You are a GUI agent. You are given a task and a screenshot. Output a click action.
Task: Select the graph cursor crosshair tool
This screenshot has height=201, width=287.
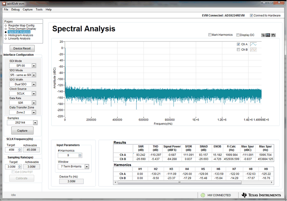point(263,35)
